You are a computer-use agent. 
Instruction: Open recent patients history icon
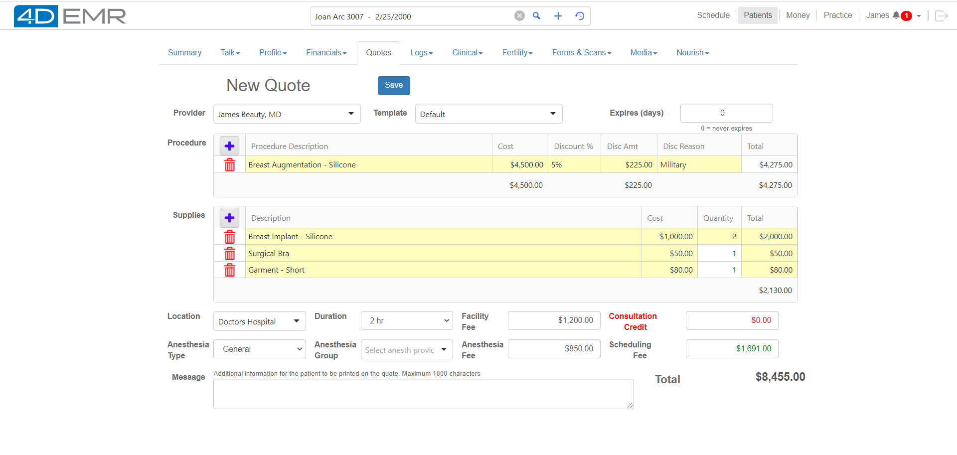coord(580,16)
